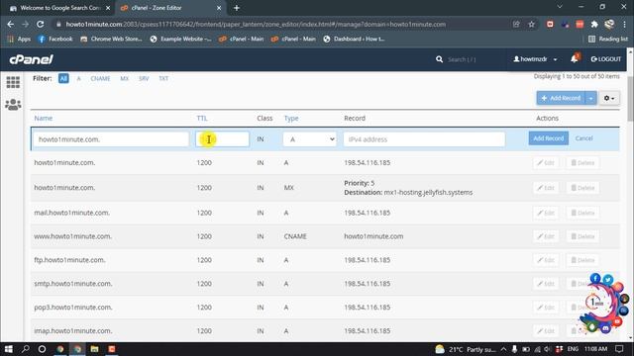Delete the www.howto1minute.com. CNAME record
The height and width of the screenshot is (356, 634).
[582, 236]
